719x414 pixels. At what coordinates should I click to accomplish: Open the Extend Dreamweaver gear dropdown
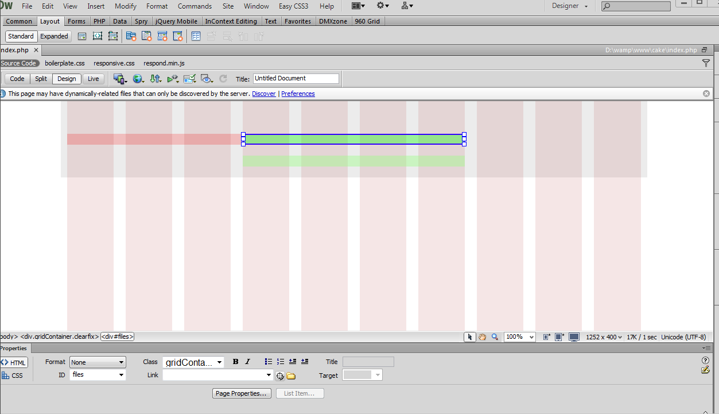tap(383, 6)
